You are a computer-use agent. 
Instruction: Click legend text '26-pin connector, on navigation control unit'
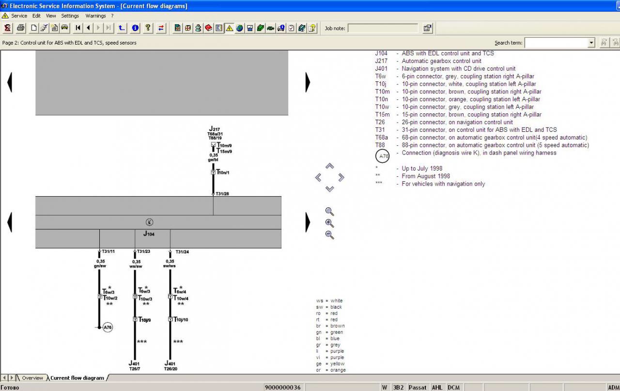point(457,122)
